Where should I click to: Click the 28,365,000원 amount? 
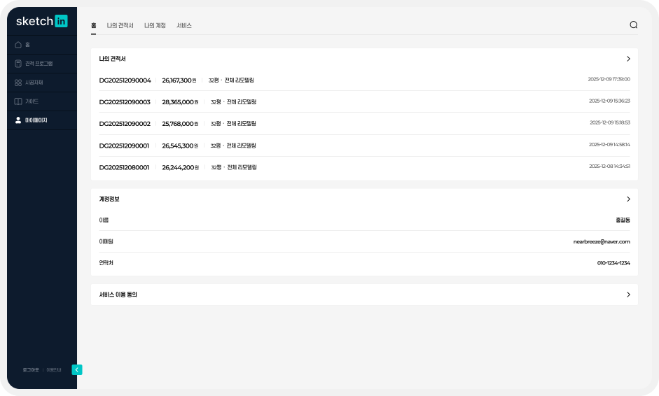[180, 102]
